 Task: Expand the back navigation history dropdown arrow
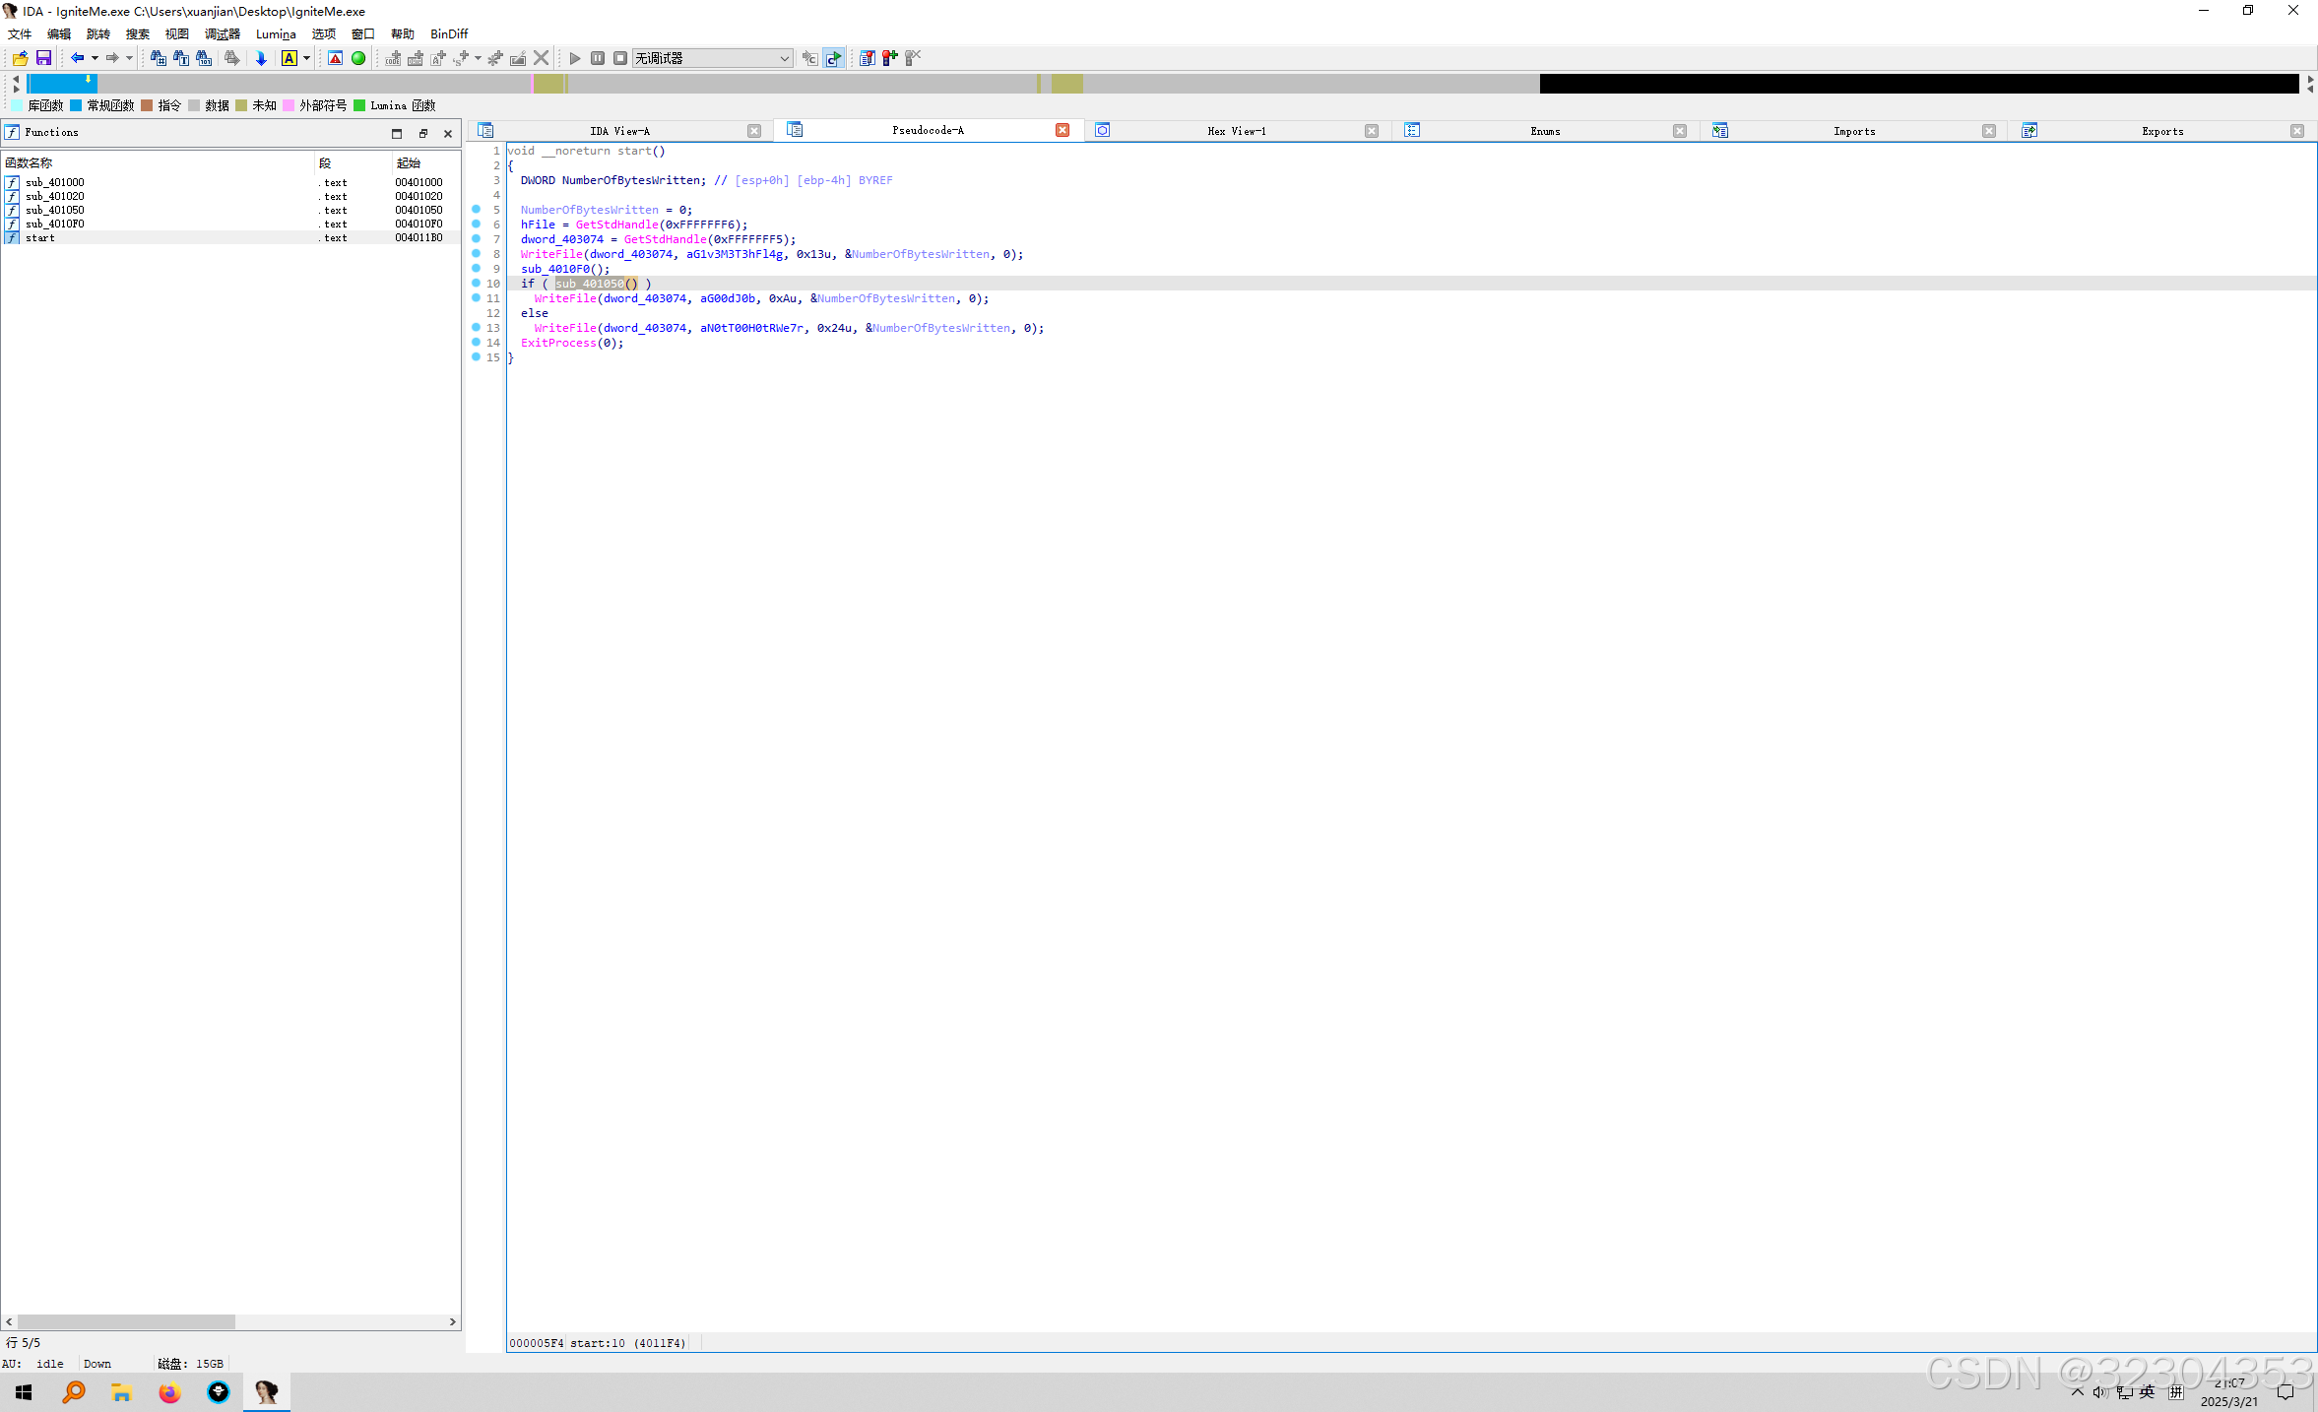[x=95, y=58]
